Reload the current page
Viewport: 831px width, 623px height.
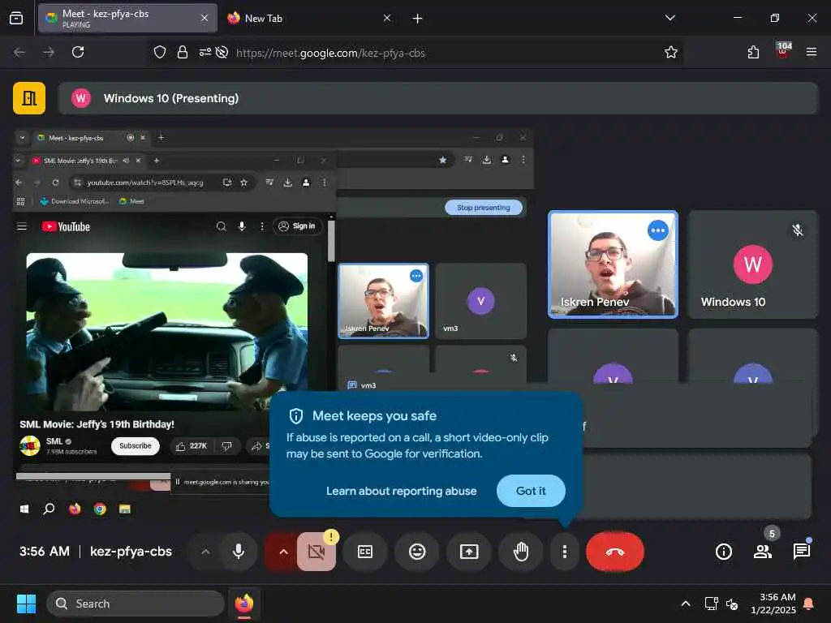78,52
